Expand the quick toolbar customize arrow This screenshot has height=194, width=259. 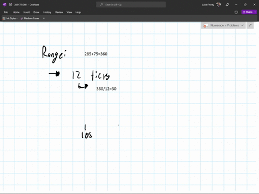(x=44, y=18)
